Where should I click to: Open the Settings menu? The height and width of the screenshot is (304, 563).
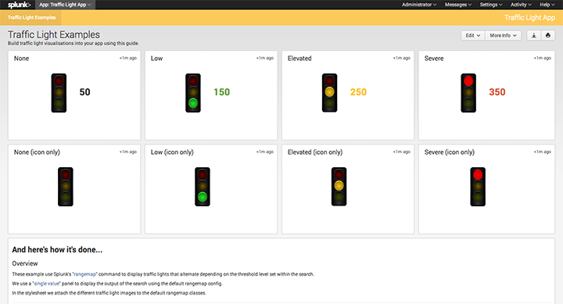point(491,5)
